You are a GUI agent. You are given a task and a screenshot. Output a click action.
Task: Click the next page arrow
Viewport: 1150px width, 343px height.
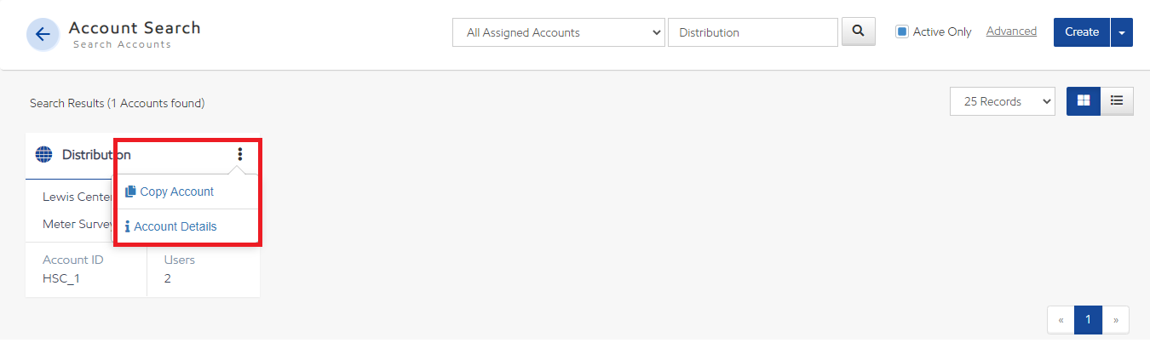(1116, 320)
